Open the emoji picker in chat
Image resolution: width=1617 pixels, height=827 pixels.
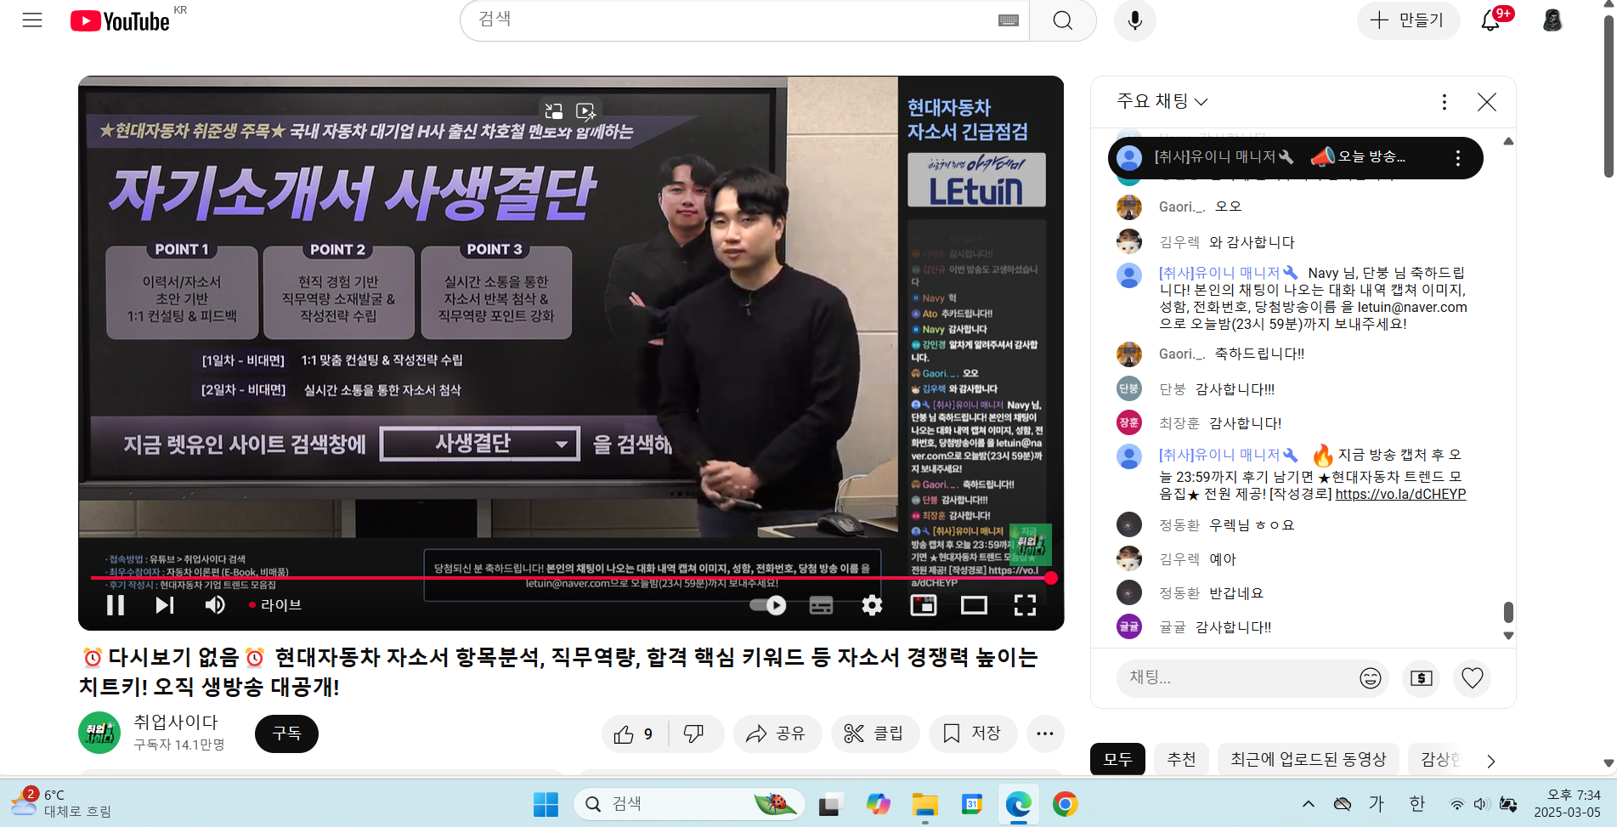pyautogui.click(x=1370, y=677)
